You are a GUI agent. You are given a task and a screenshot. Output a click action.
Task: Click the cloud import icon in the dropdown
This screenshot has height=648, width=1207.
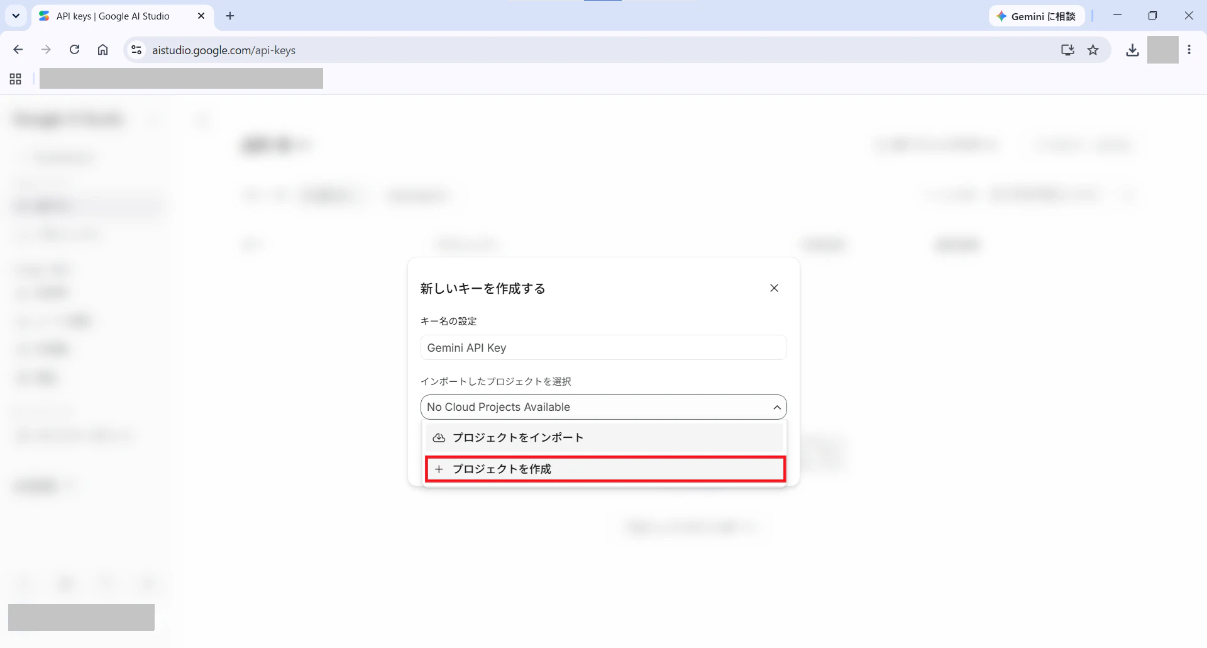point(439,438)
